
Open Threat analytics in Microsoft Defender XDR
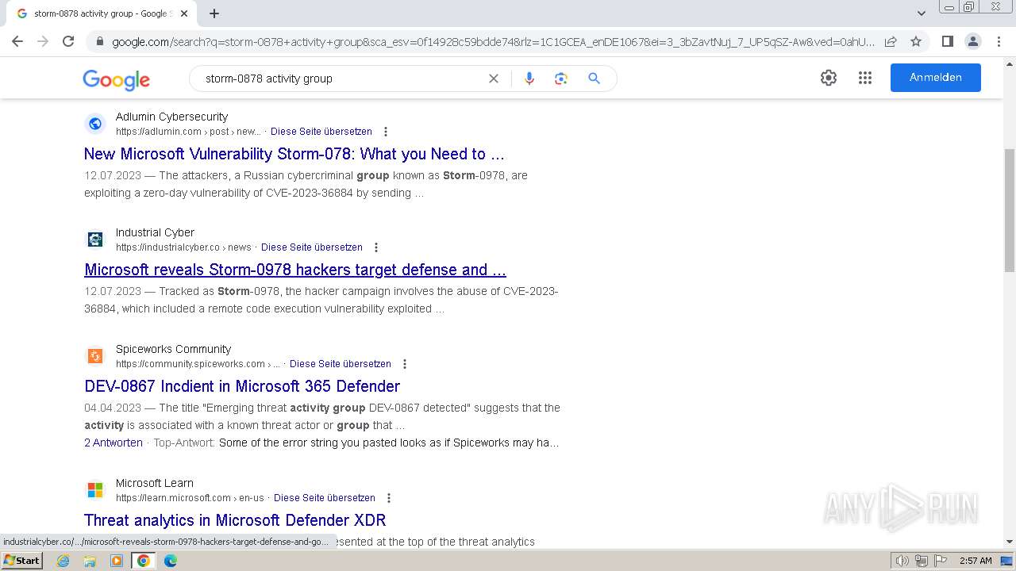235,520
